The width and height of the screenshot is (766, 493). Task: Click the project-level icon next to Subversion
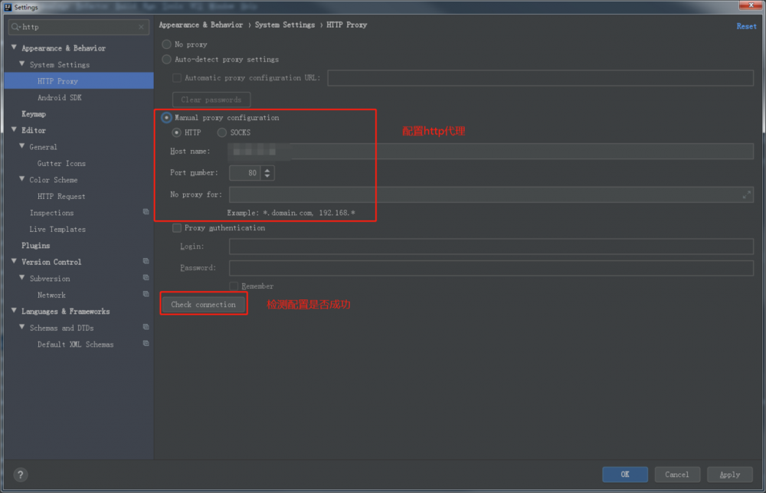146,278
